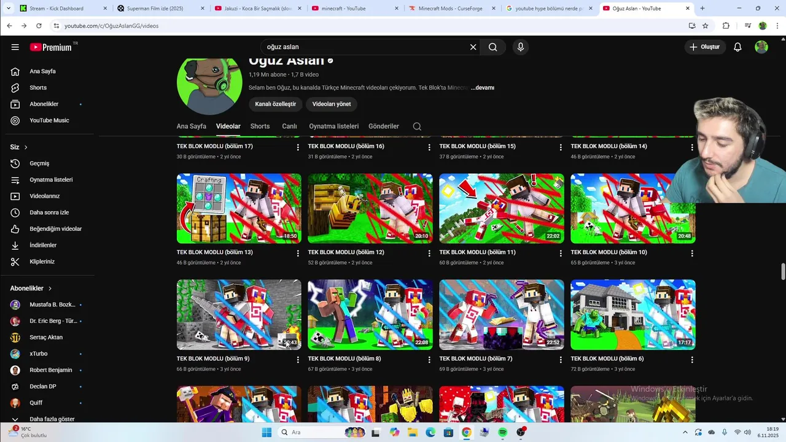Image resolution: width=786 pixels, height=442 pixels.
Task: Reload the page in Chrome
Action: (39, 26)
